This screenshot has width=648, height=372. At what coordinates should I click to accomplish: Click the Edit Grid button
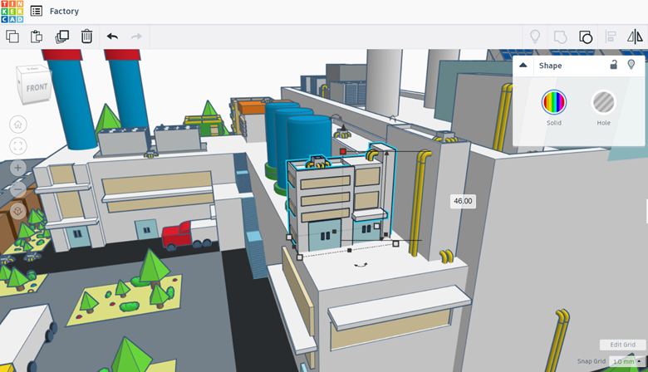pyautogui.click(x=623, y=345)
